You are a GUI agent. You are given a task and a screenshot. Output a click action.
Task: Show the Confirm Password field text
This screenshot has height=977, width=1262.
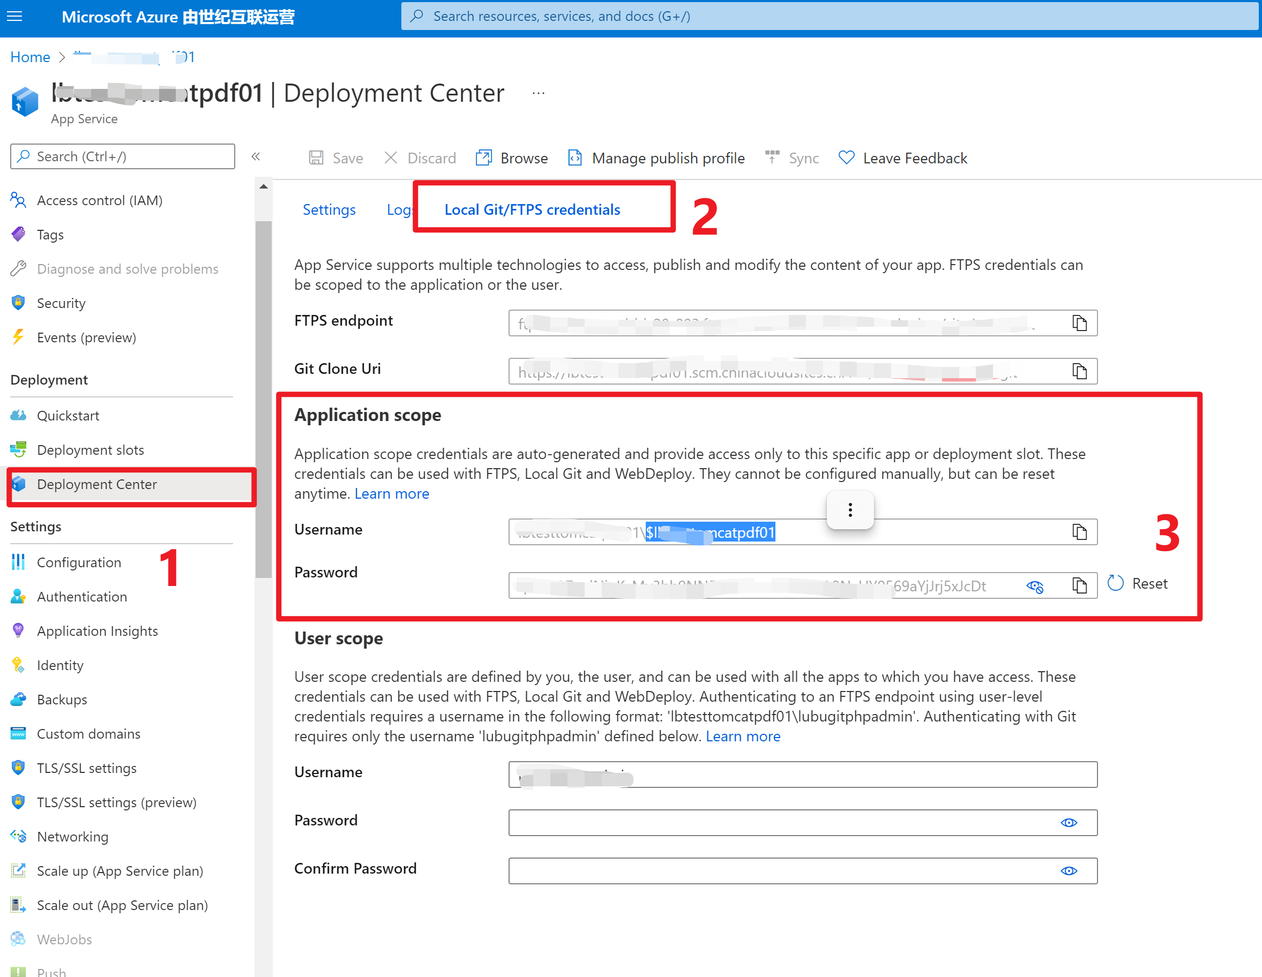tap(1069, 871)
